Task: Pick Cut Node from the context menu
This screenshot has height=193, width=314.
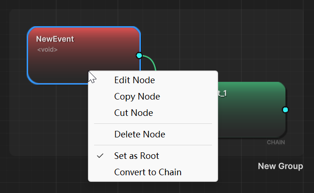Action: click(133, 113)
